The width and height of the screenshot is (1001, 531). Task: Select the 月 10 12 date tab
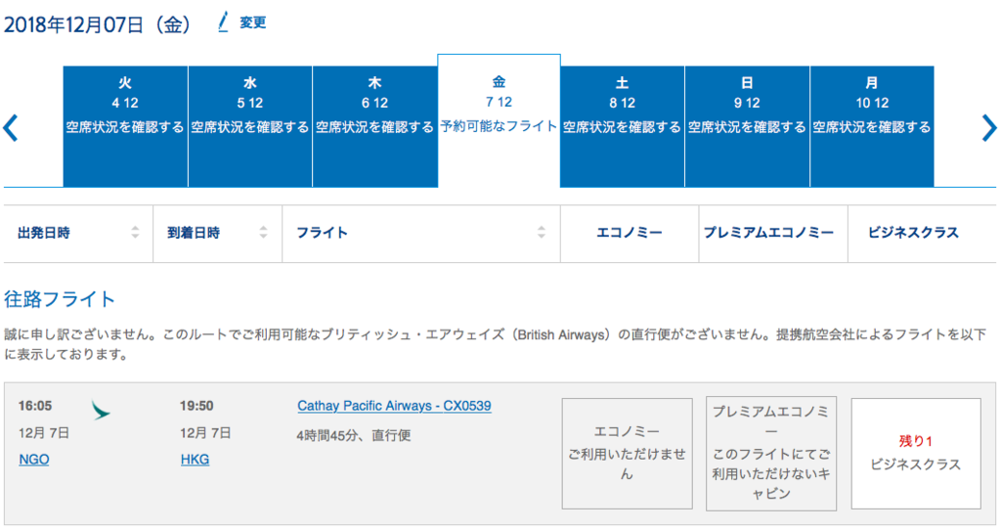pyautogui.click(x=872, y=126)
